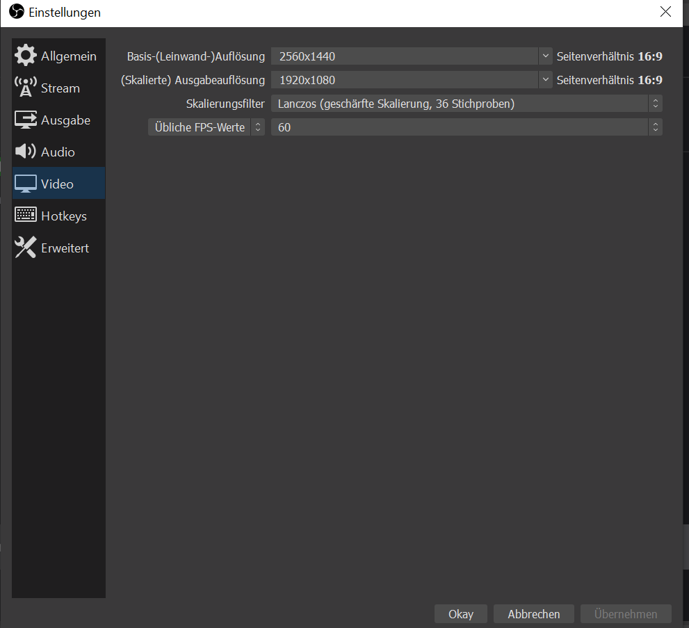The width and height of the screenshot is (689, 628).
Task: Click inside the 2560x1440 resolution field
Action: (x=403, y=56)
